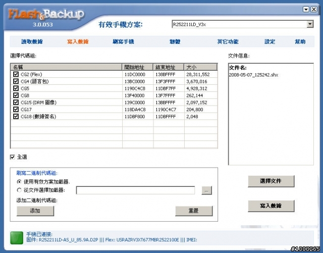Click size value 28,311,552

[198, 74]
